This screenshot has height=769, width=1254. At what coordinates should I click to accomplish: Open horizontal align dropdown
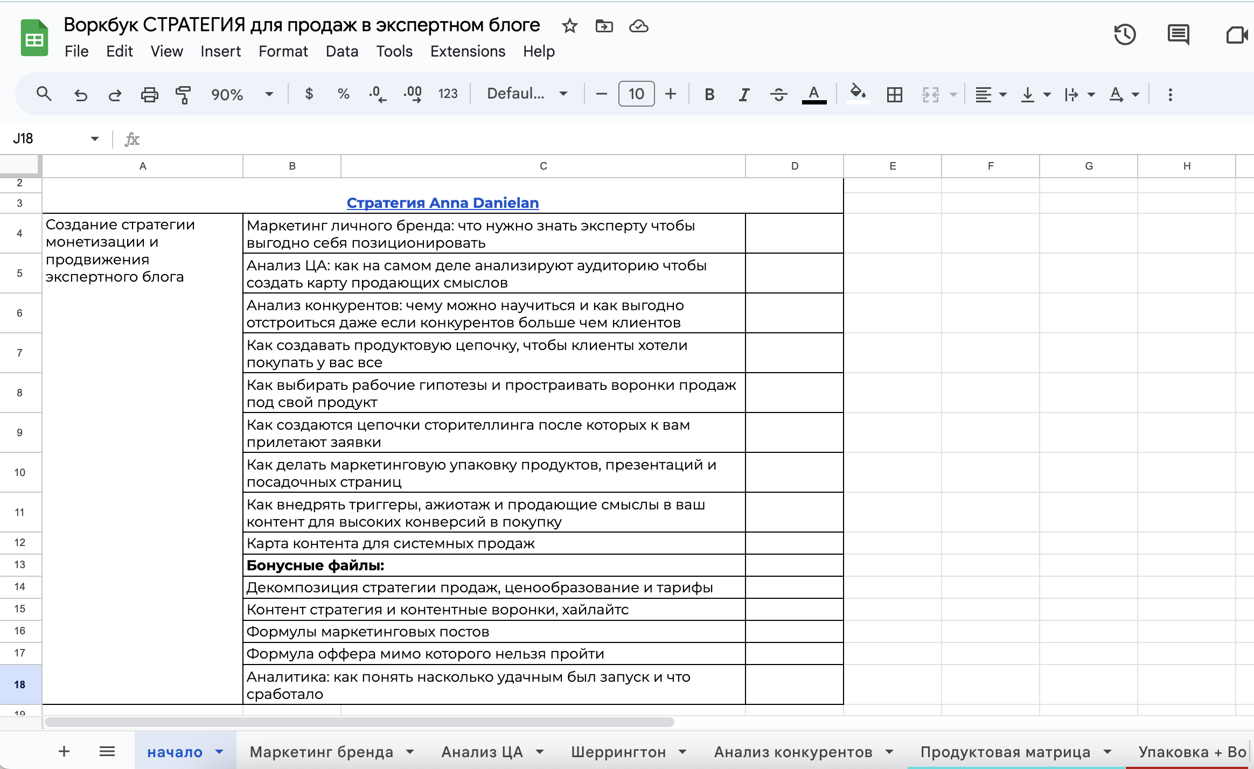(x=991, y=95)
